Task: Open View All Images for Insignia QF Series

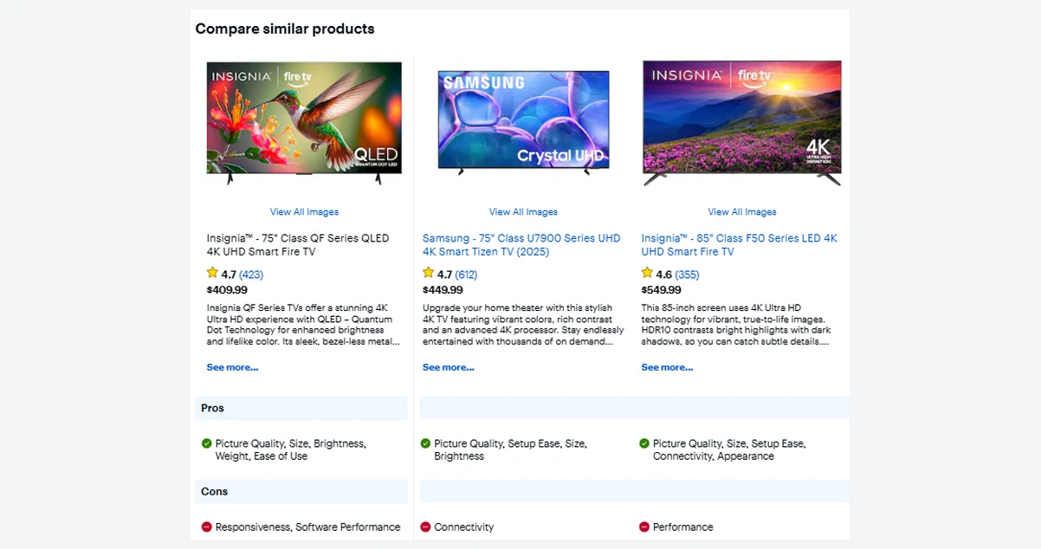Action: pos(304,212)
